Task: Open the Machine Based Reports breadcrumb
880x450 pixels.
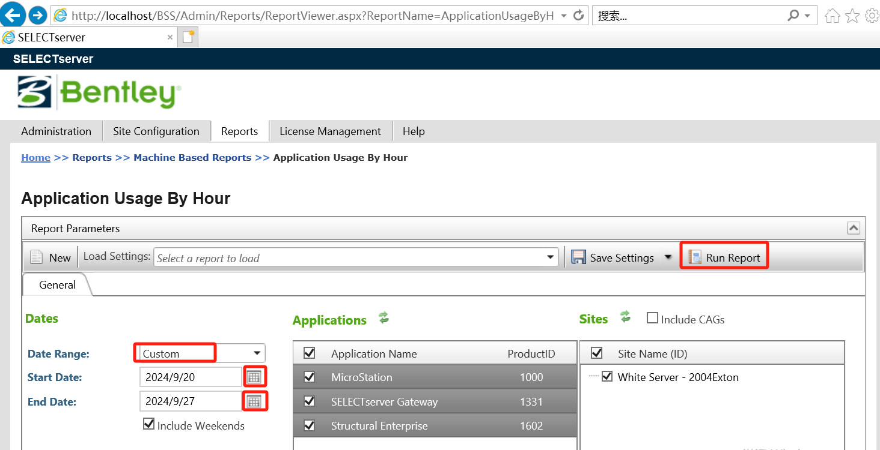Action: 192,158
